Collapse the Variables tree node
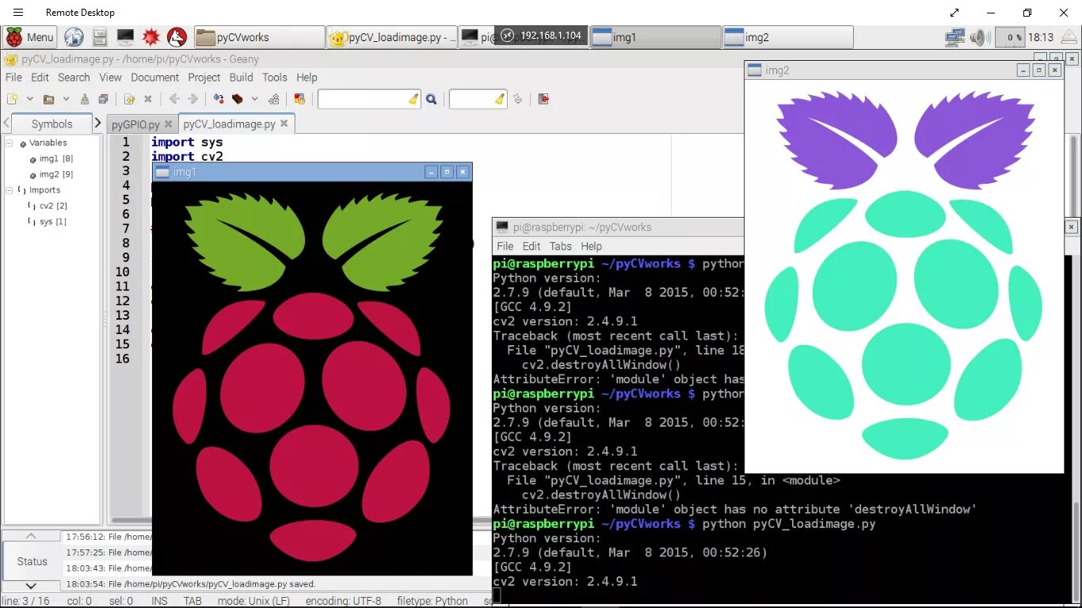Viewport: 1082px width, 608px height. 10,143
